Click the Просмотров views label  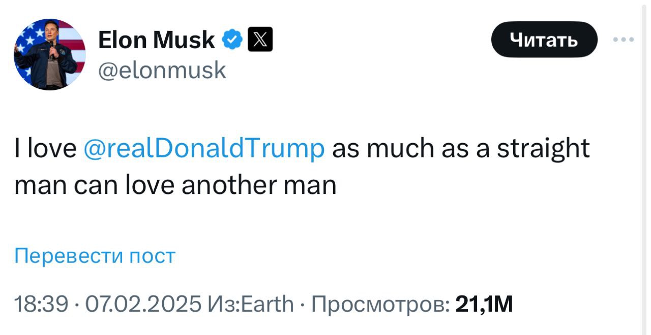pos(380,304)
